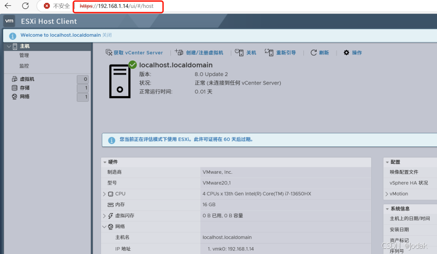Select 主机上的日期/时间 row
Image resolution: width=437 pixels, height=254 pixels.
click(410, 219)
